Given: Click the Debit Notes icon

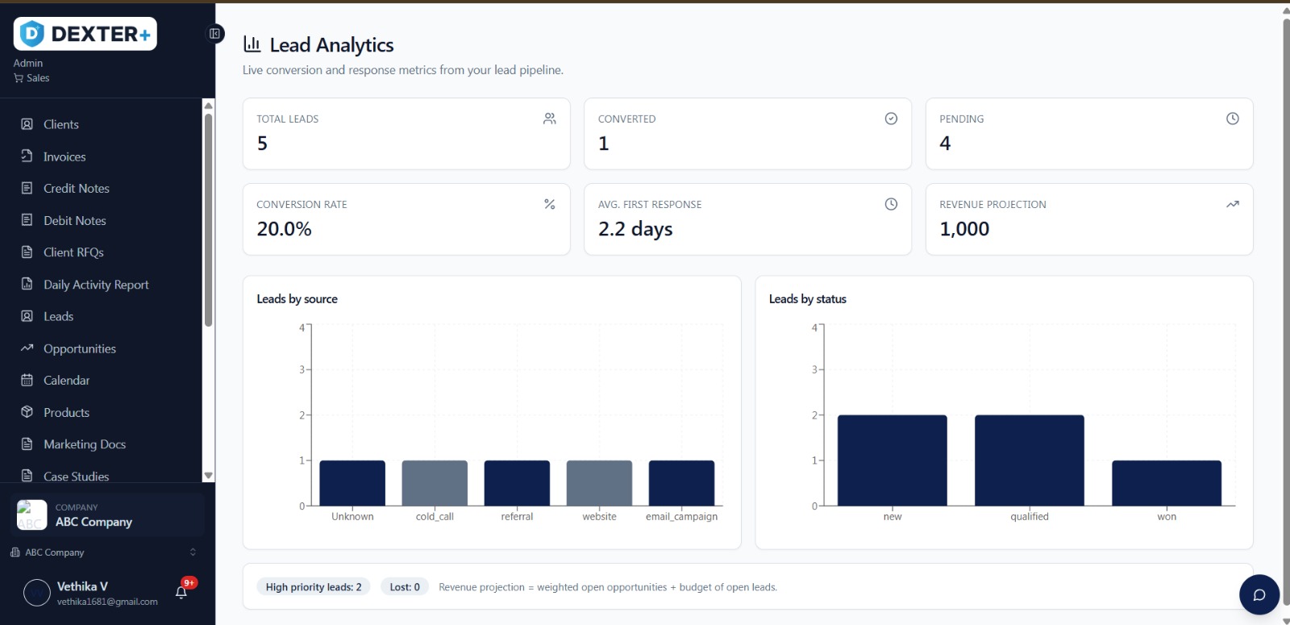Looking at the screenshot, I should click(27, 219).
